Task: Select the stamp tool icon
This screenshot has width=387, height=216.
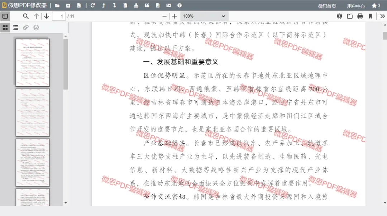Action: [x=136, y=5]
